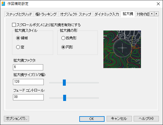Close the 作図補助設定 dialog
163x125 pixels.
tap(158, 4)
